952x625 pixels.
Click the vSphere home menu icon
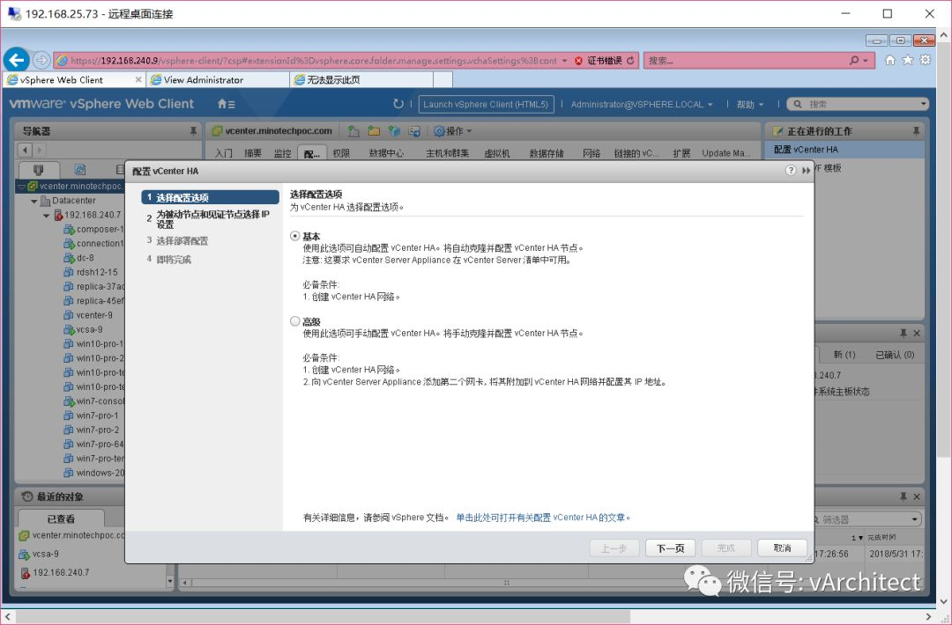click(x=226, y=104)
